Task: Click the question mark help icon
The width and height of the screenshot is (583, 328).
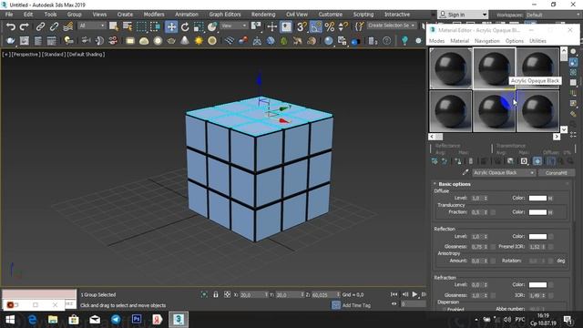Action: coord(386,41)
